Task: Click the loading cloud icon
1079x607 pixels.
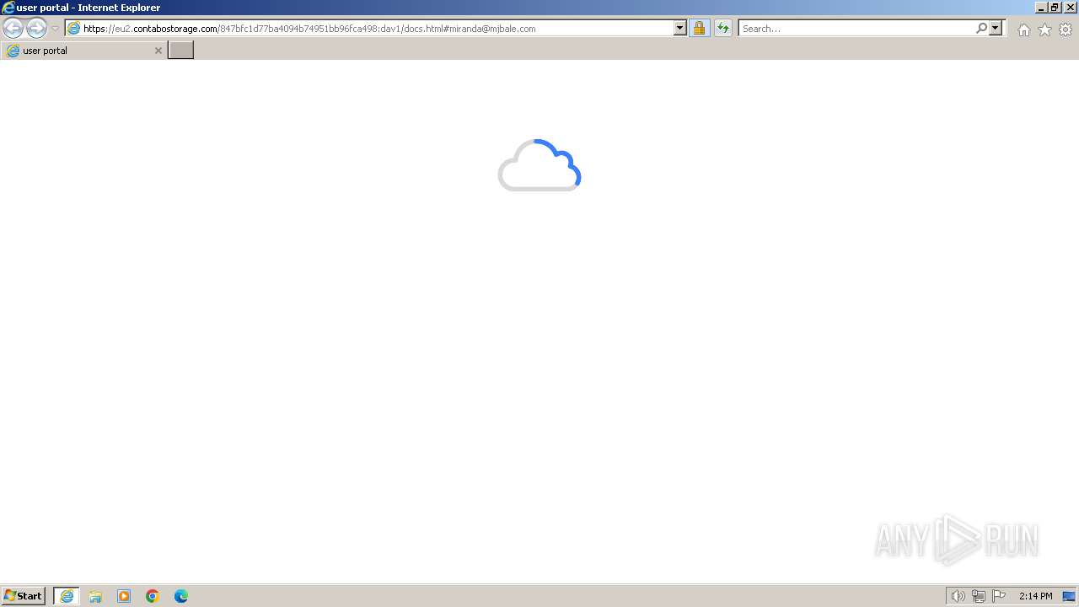Action: click(539, 165)
